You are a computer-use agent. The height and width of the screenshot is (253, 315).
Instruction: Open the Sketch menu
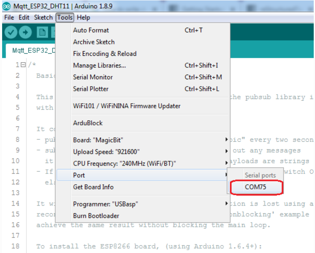pyautogui.click(x=43, y=17)
